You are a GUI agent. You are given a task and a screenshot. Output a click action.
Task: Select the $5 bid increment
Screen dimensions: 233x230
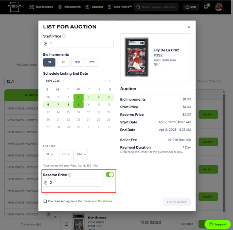(x=63, y=62)
